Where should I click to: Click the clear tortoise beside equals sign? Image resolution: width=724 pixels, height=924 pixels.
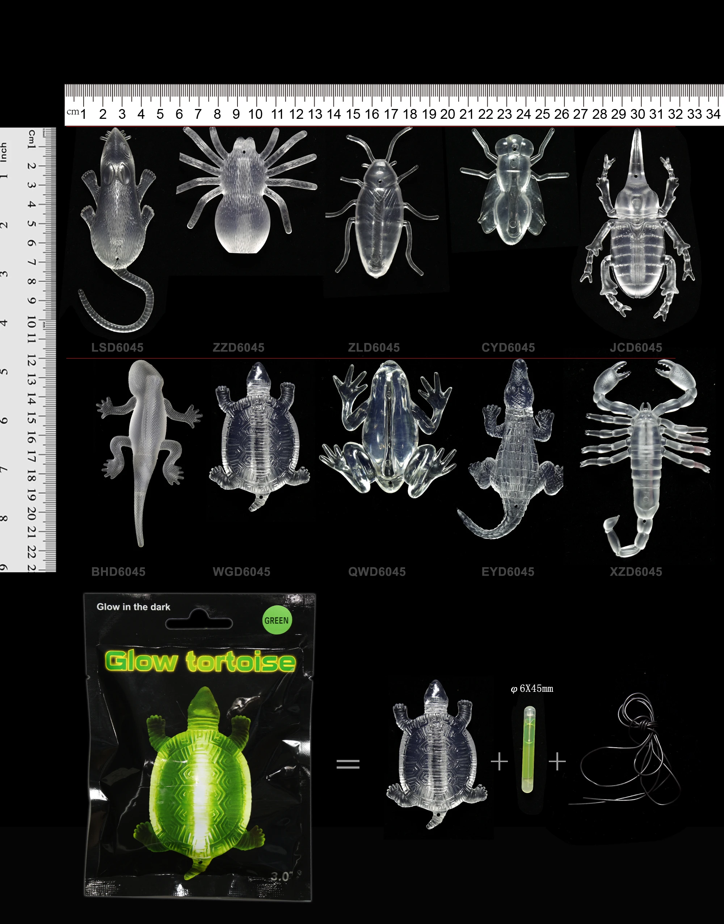[x=437, y=755]
